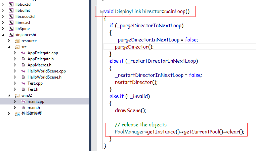The image size is (256, 151).
Task: Expand the librecast project node
Action: pyautogui.click(x=3, y=23)
